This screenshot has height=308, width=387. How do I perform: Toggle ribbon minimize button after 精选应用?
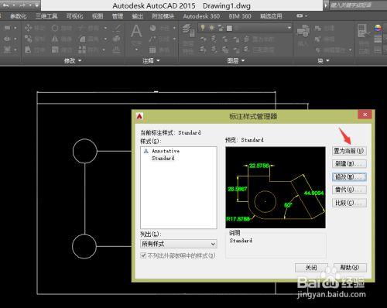(x=300, y=16)
